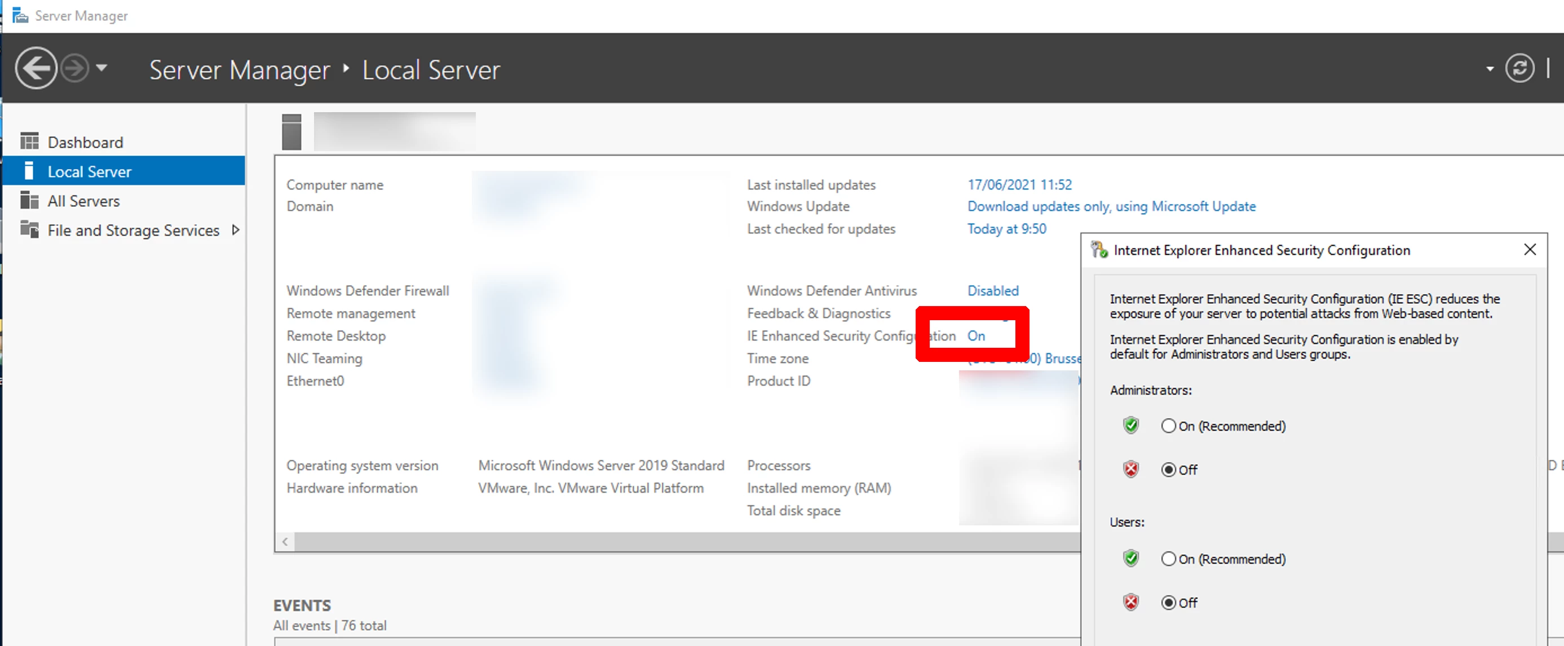Click File and Storage Services icon
This screenshot has width=1564, height=646.
coord(29,229)
